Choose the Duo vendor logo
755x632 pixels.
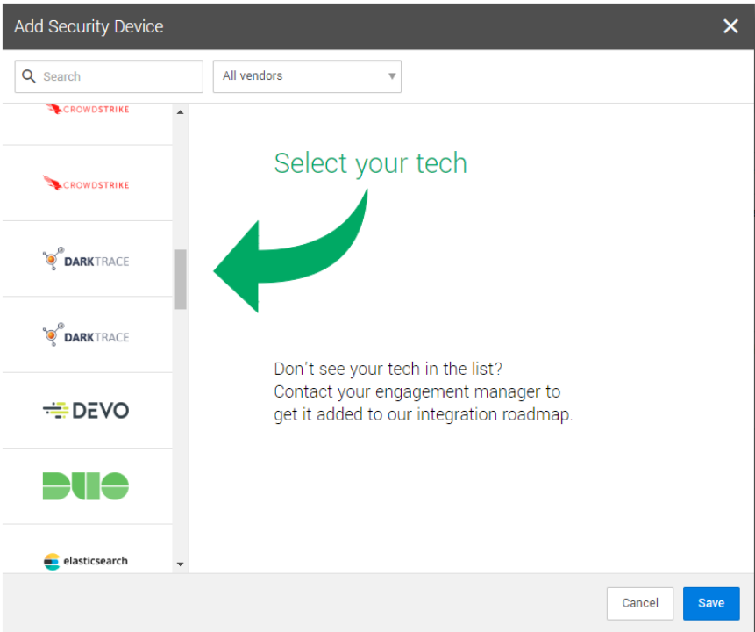(87, 486)
